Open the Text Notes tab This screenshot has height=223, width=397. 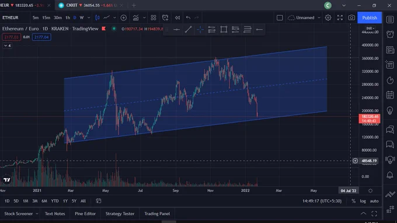click(x=55, y=214)
